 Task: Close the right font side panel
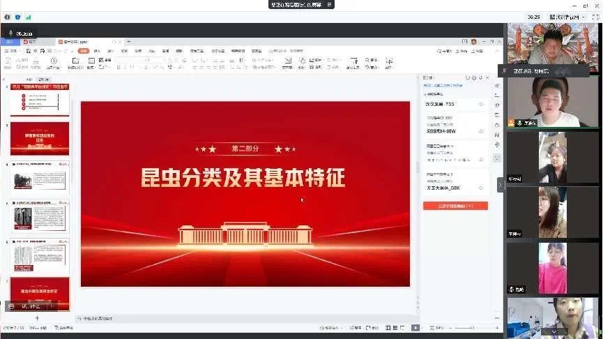(x=487, y=78)
